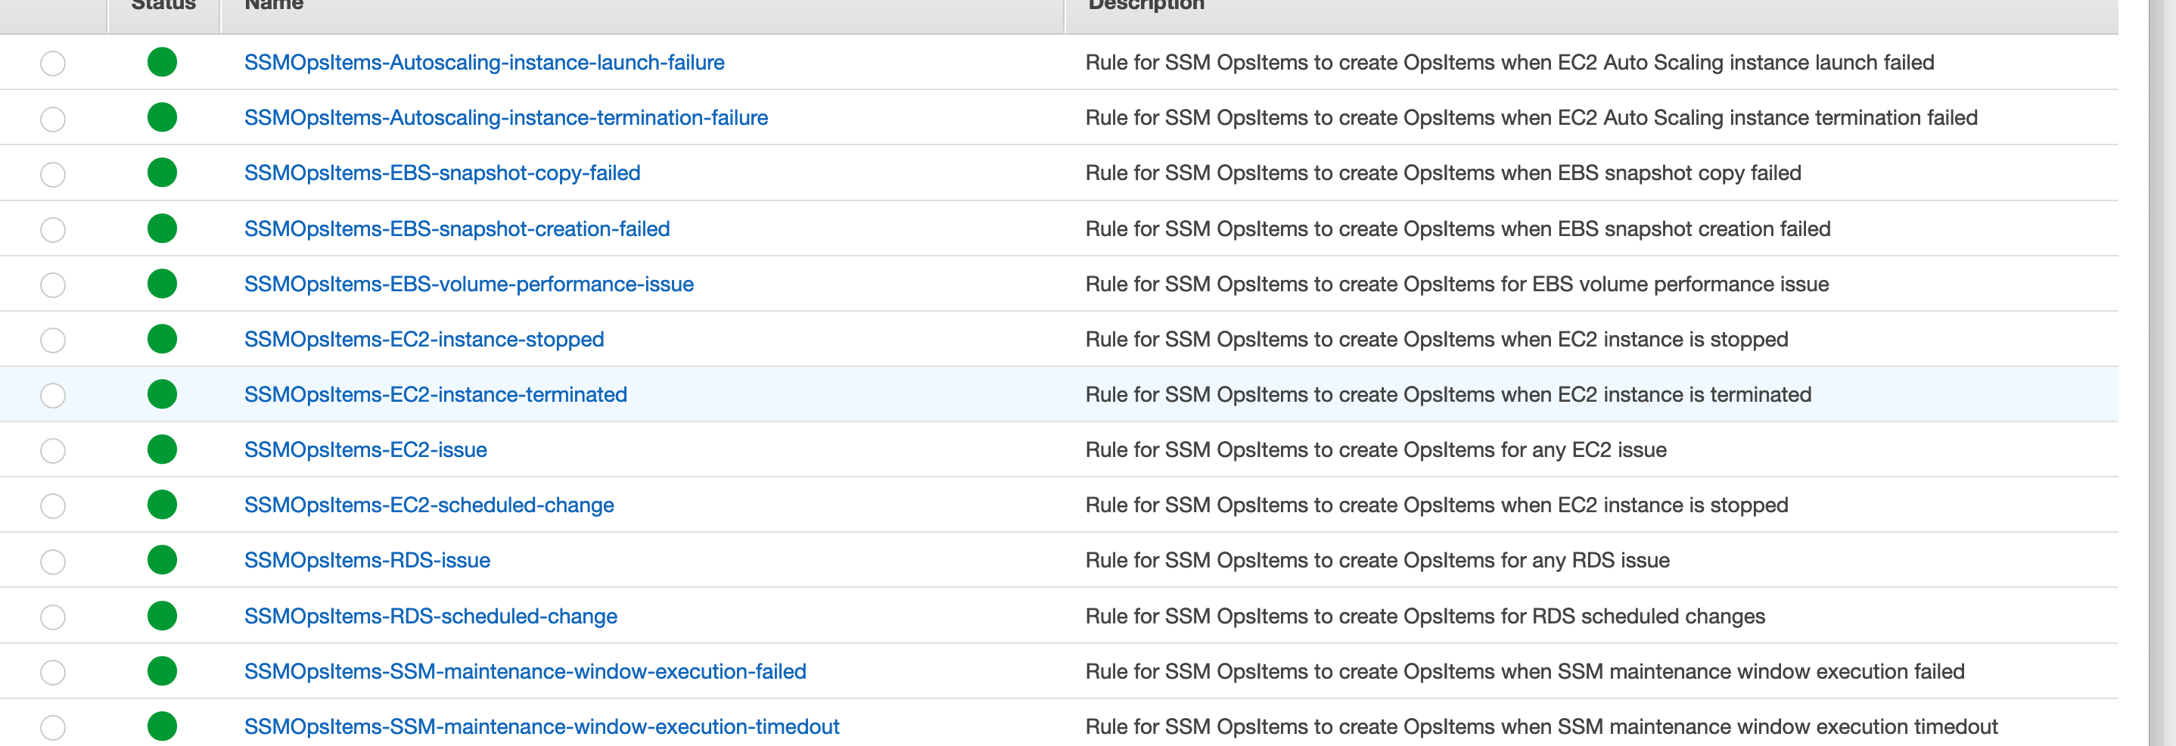Open SSMOpsItems-EC2-issue rule link
The image size is (2176, 746).
click(x=365, y=449)
